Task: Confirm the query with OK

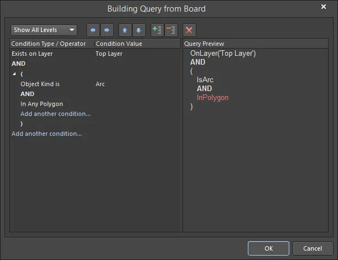Action: pyautogui.click(x=269, y=248)
